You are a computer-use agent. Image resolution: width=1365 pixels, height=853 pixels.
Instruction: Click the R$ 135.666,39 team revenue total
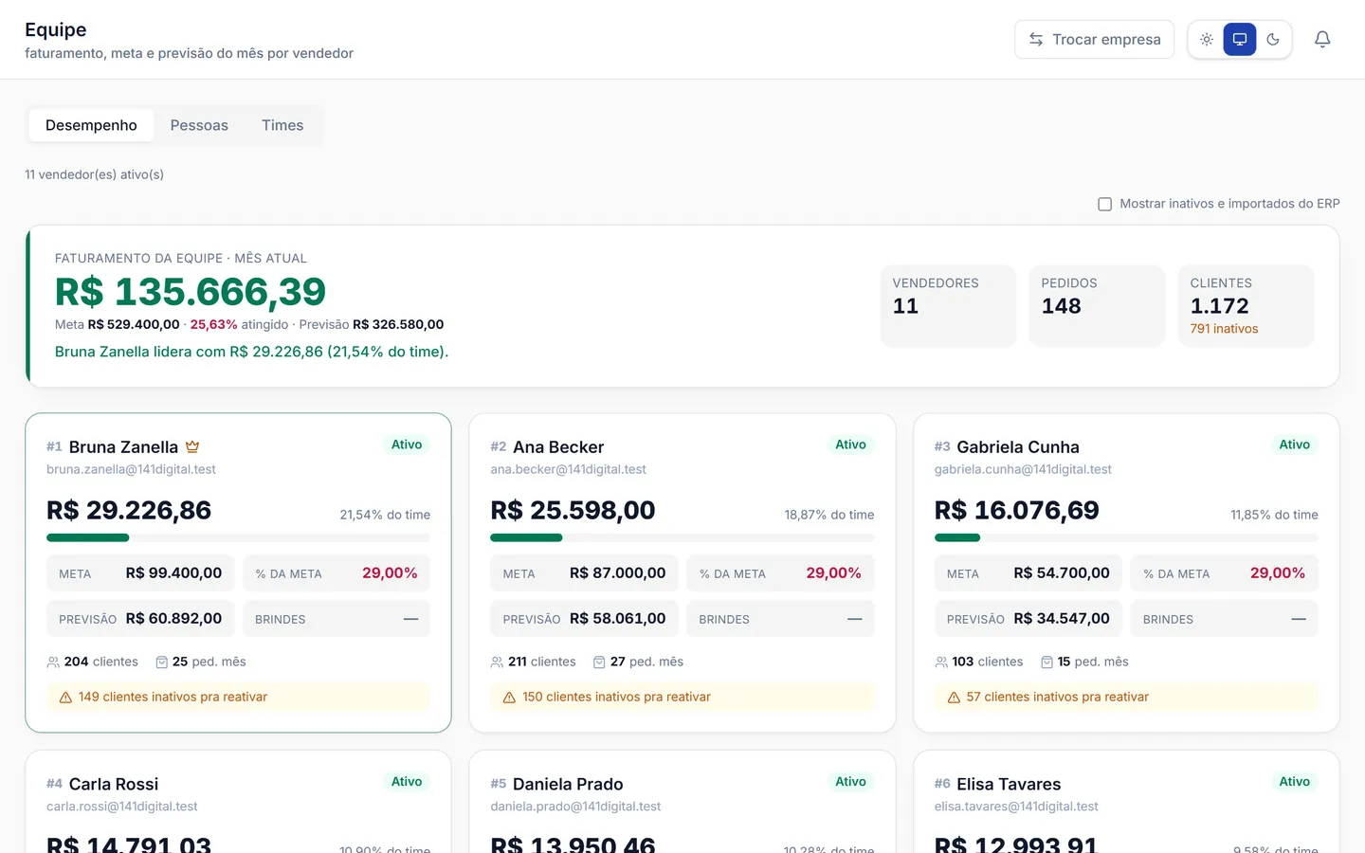coord(191,292)
